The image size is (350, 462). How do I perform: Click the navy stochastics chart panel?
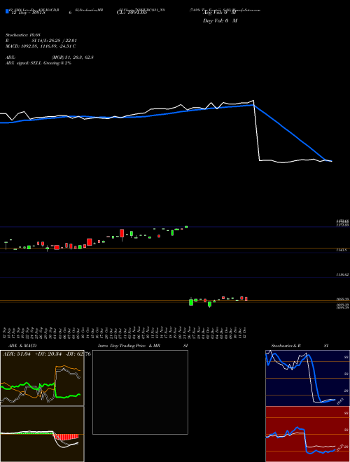tap(307, 378)
